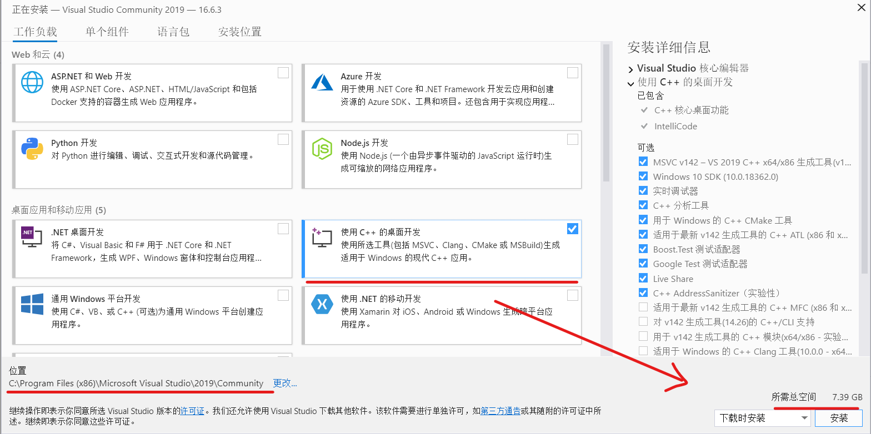The height and width of the screenshot is (434, 871).
Task: Switch to the 单个组件 tab
Action: pos(107,32)
